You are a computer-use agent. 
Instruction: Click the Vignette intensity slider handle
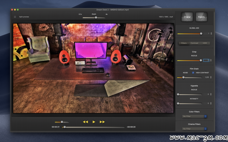coord(178,104)
